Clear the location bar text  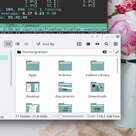[x=104, y=52]
